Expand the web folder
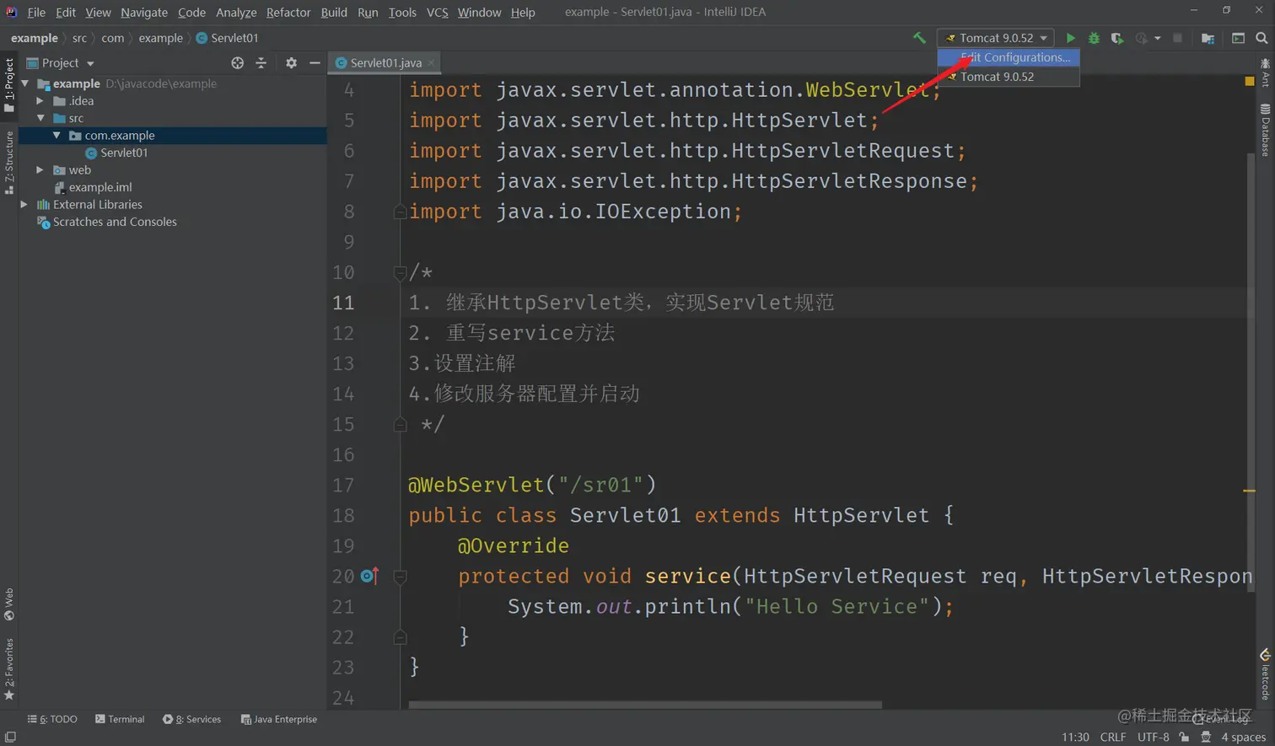Image resolution: width=1275 pixels, height=746 pixels. point(40,169)
